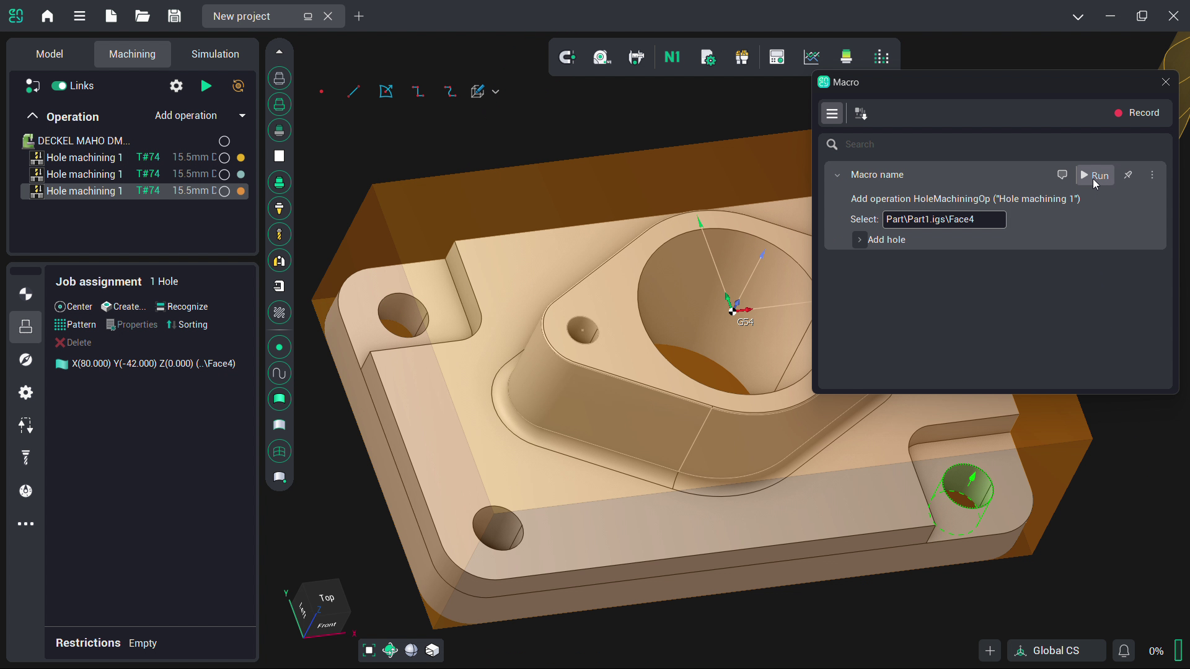Open operation settings gear icon
Image resolution: width=1190 pixels, height=669 pixels.
point(176,85)
